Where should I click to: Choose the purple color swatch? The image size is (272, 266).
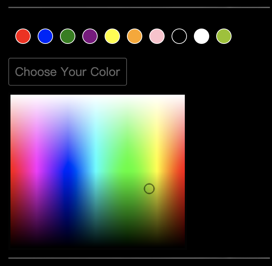point(90,36)
